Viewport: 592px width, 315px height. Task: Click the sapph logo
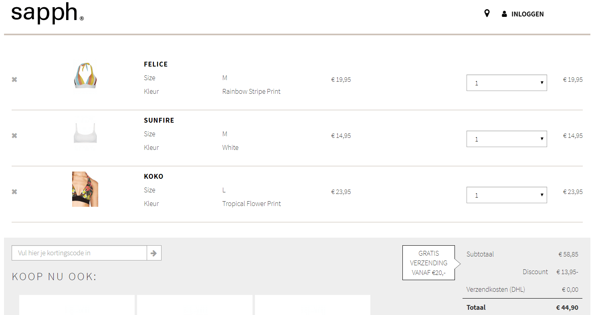(x=47, y=13)
